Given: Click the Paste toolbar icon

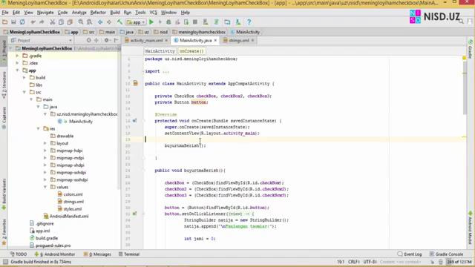Looking at the screenshot, I should coord(70,22).
